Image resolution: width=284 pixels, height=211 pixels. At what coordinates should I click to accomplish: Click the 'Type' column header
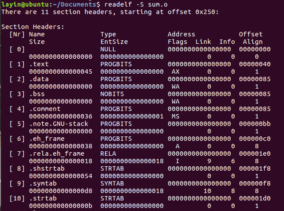[108, 35]
